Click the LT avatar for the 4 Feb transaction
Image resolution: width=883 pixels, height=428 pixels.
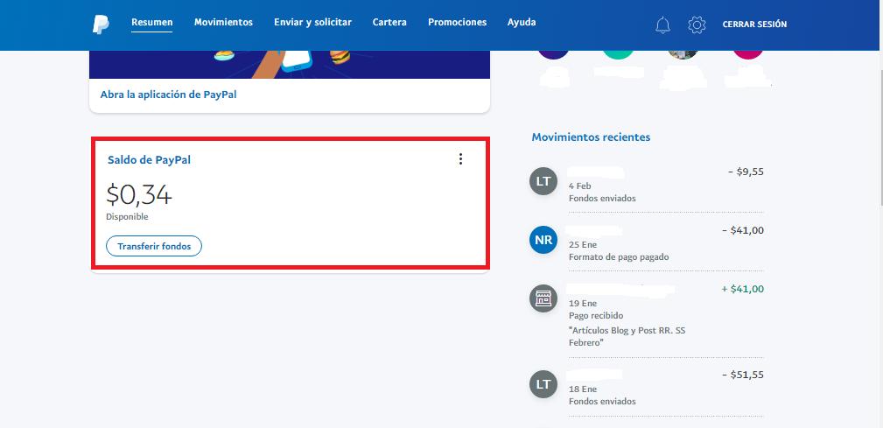coord(543,181)
